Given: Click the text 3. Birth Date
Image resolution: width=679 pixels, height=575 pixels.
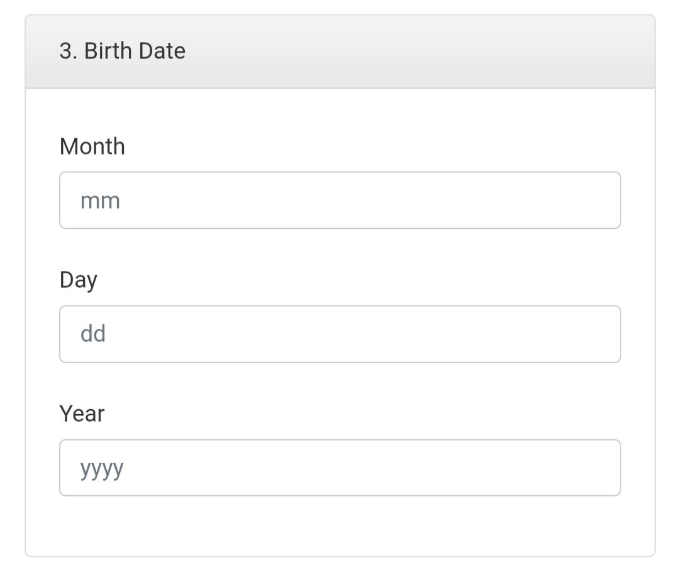Looking at the screenshot, I should coord(121,50).
